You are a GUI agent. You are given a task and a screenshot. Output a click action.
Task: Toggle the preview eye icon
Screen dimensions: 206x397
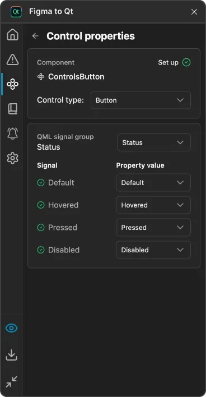point(12,329)
